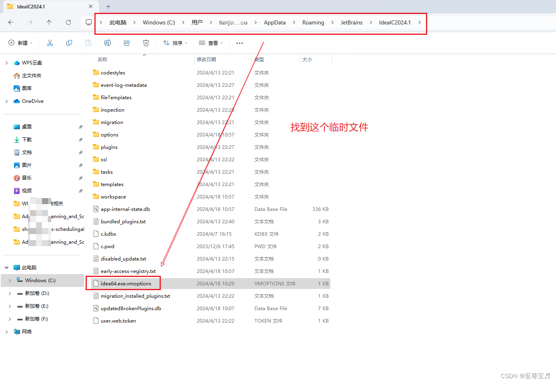Expand Windows (C:) drive node
Screen dimensions: 556x383
[10, 281]
